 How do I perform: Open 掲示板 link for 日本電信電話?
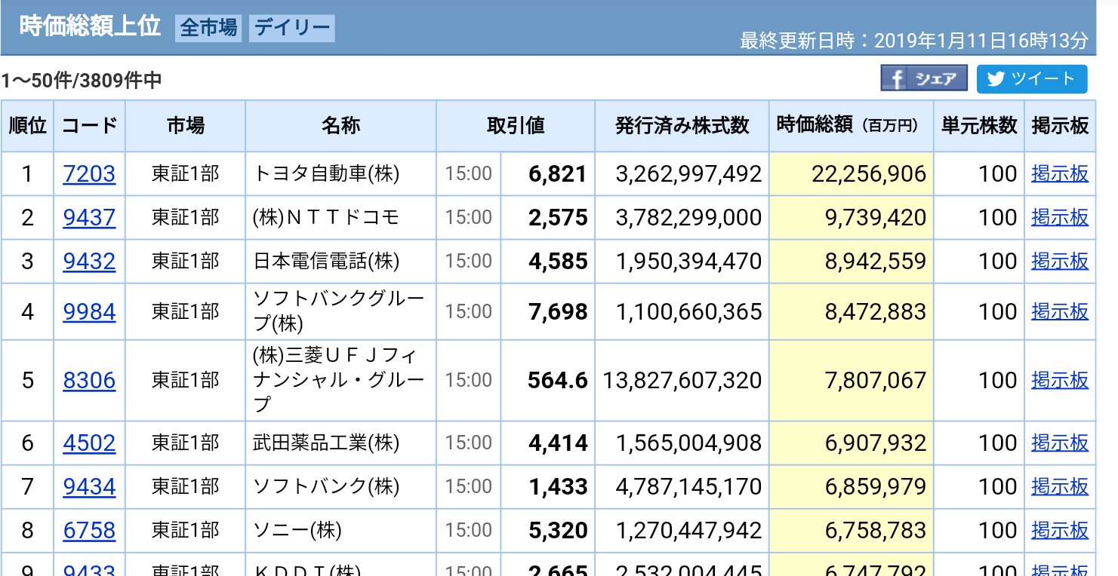pyautogui.click(x=1060, y=262)
